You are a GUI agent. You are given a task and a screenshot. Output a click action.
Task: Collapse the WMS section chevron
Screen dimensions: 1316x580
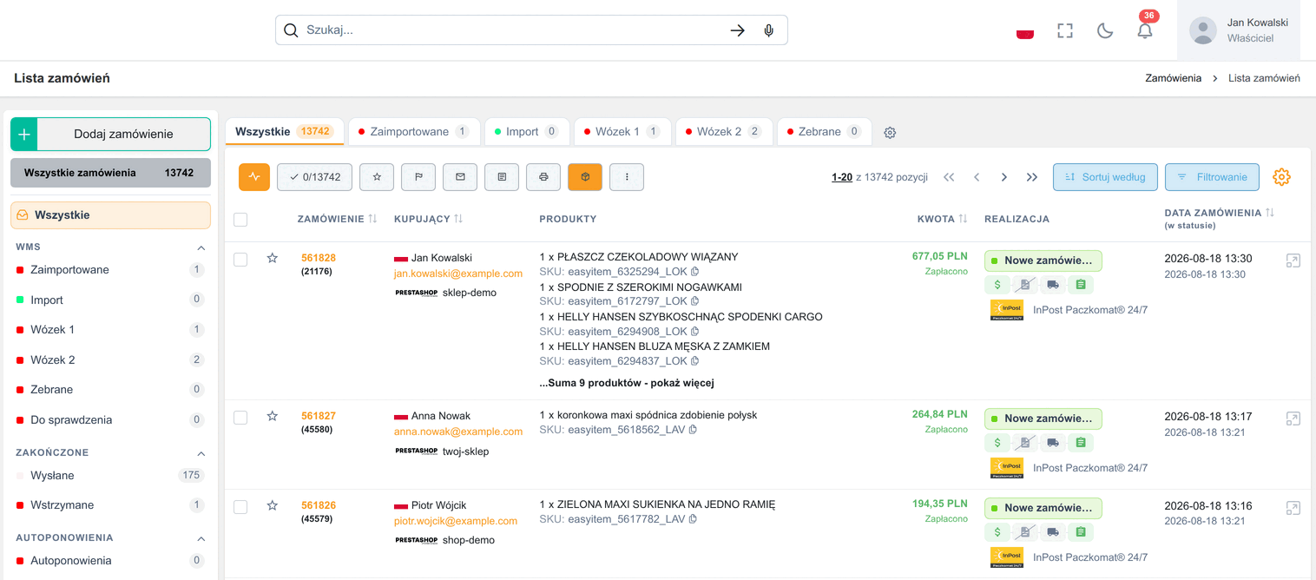click(x=201, y=247)
